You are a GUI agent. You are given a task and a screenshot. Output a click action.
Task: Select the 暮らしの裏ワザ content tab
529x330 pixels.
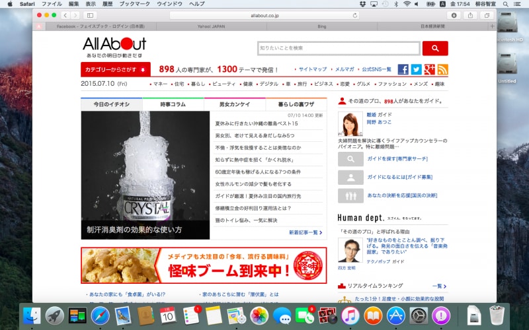(296, 104)
